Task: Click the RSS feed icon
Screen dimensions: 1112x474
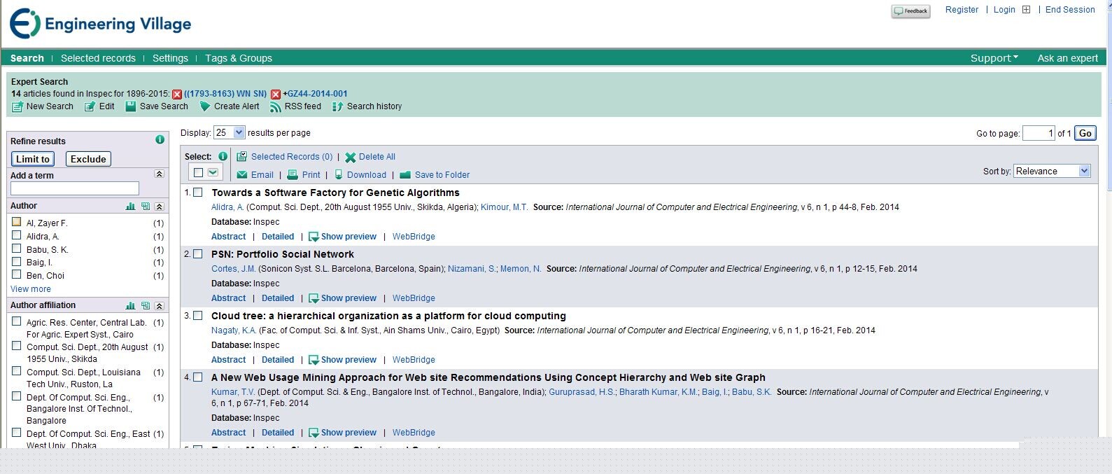Action: [x=276, y=106]
